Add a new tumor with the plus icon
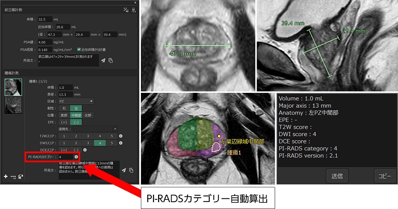The width and height of the screenshot is (398, 209). coord(6,177)
